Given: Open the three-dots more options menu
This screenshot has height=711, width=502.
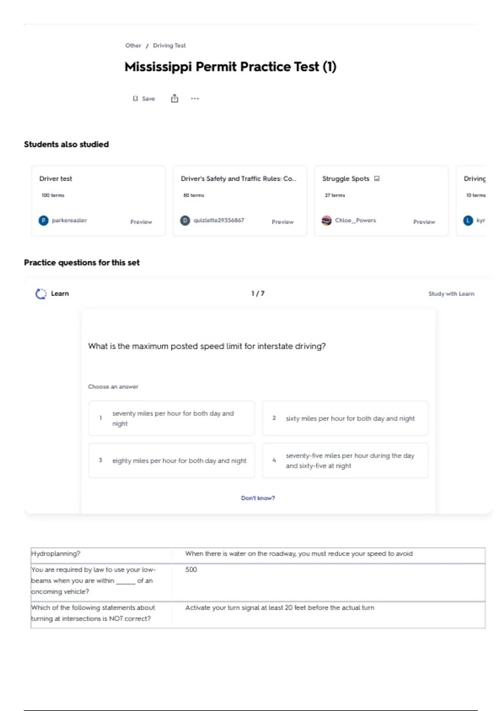Looking at the screenshot, I should click(x=195, y=99).
